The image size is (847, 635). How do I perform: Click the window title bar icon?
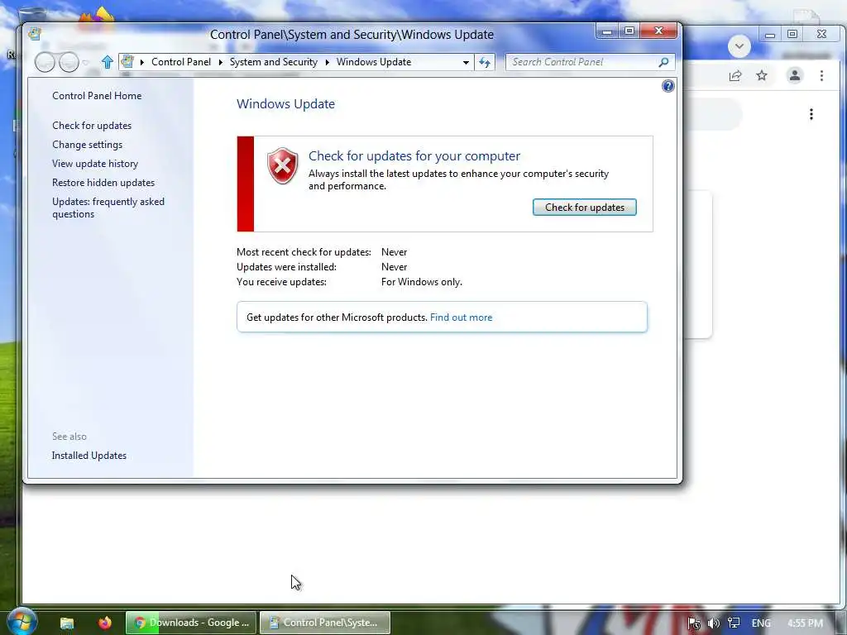click(x=35, y=34)
